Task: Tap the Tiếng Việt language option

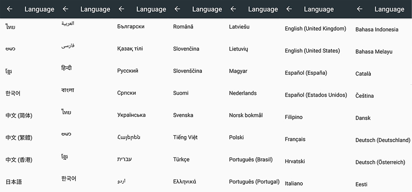Action: (x=185, y=137)
